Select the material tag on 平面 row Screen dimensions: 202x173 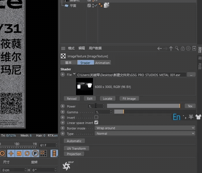(106, 5)
